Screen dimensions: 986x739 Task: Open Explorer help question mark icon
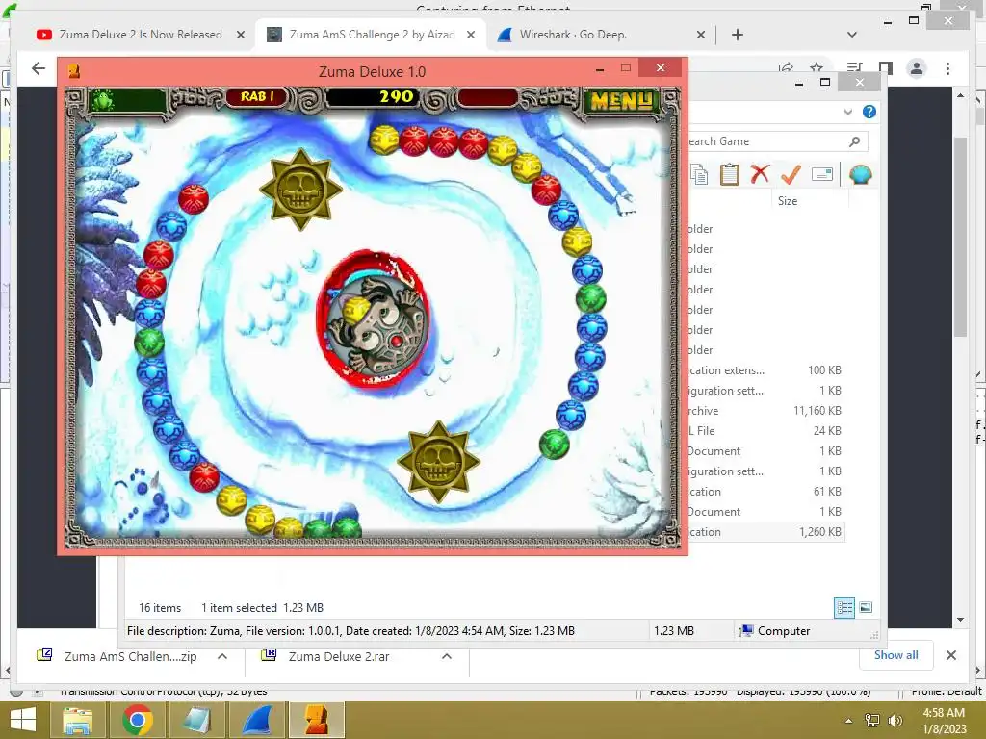click(869, 112)
